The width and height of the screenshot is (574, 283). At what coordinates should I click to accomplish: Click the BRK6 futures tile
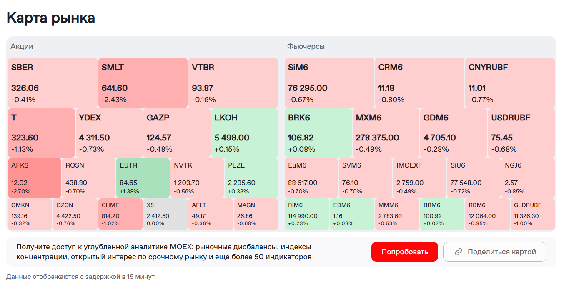tap(318, 133)
